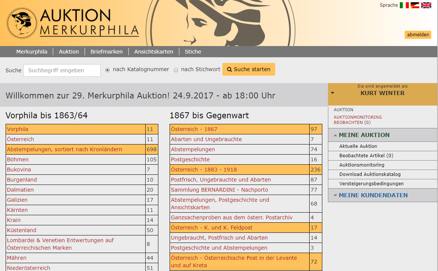Open Postgeschichte und Abstempelungen
Viewport: 438px width, 271px height.
point(219,248)
